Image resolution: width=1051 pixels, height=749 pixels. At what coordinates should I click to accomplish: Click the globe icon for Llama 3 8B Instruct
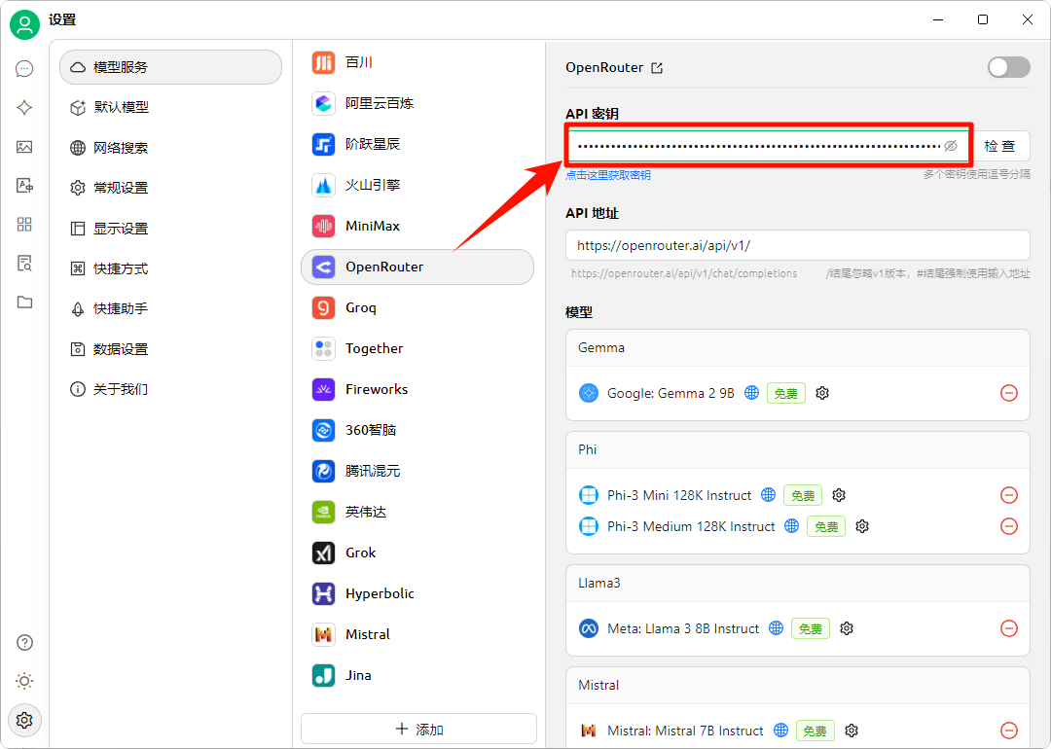777,627
